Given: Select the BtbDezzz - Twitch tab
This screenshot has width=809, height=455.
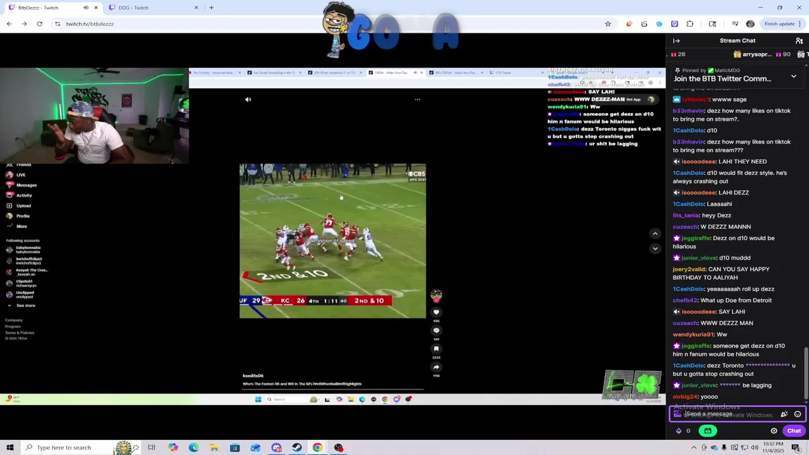Looking at the screenshot, I should click(x=52, y=8).
